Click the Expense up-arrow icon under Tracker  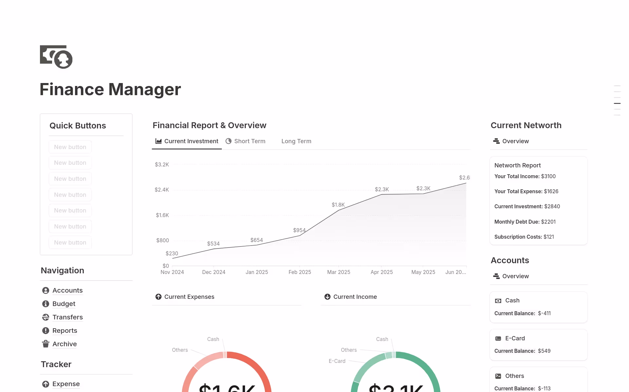click(46, 384)
